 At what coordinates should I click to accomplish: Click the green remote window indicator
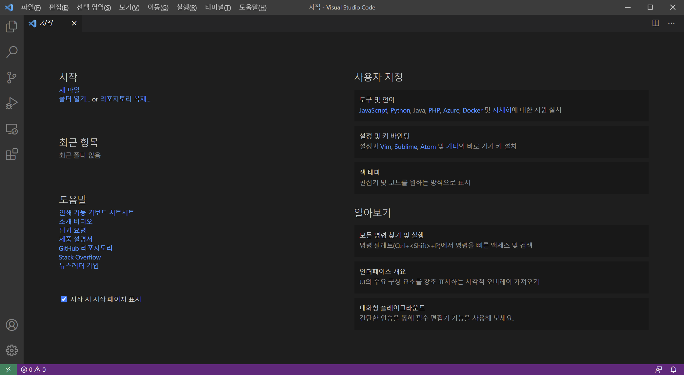pyautogui.click(x=8, y=369)
